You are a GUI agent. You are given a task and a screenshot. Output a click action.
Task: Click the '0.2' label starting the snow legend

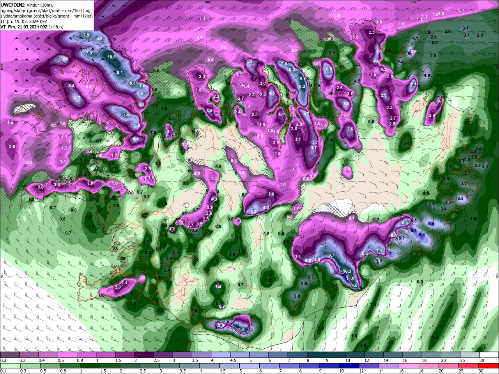[4, 360]
